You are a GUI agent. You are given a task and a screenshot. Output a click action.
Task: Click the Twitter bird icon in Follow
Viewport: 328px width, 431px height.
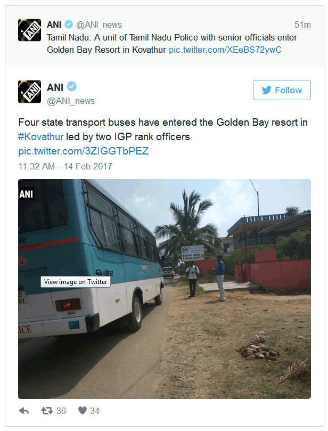click(266, 90)
